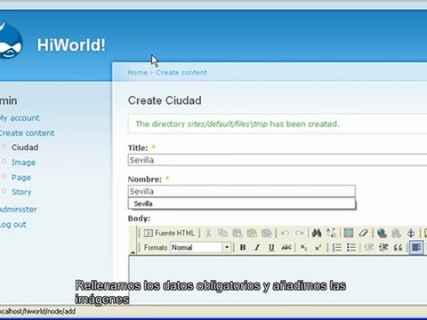Click the Paste icon in editor toolbar
Image resolution: width=427 pixels, height=320 pixels.
pos(238,233)
